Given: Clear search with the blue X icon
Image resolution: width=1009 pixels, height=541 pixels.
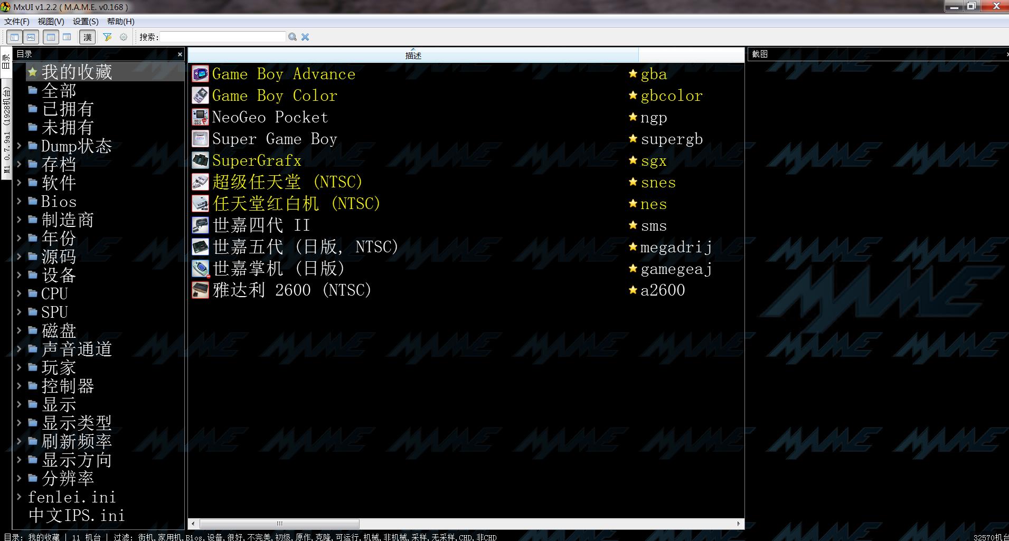Looking at the screenshot, I should (x=305, y=37).
